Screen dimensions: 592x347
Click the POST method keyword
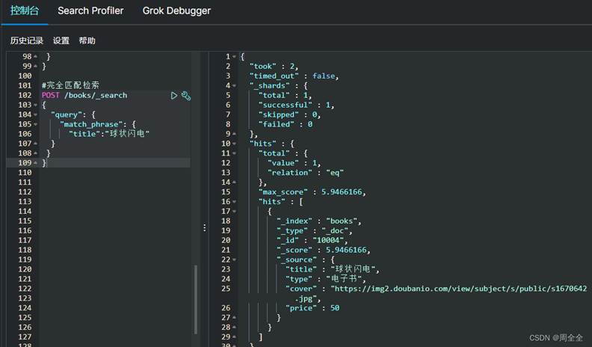coord(51,95)
